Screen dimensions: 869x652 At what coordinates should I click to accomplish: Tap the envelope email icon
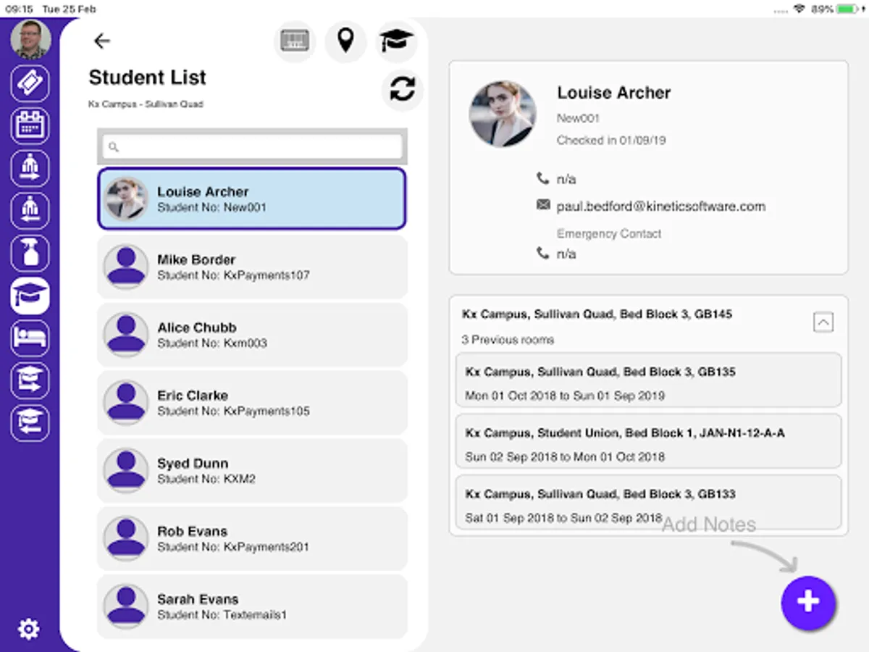tap(543, 206)
